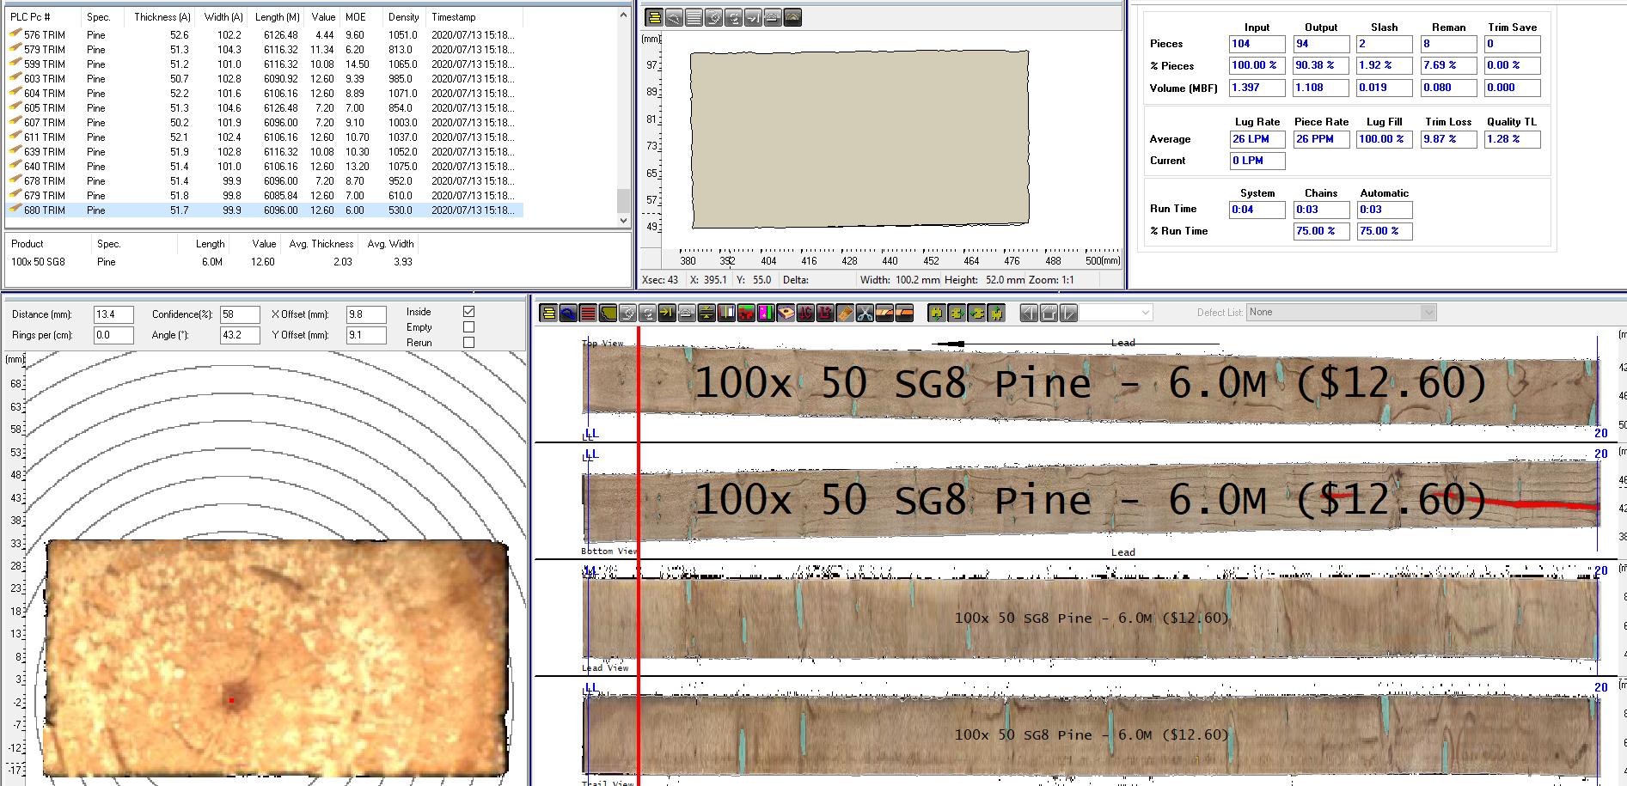Screen dimensions: 1627x786
Task: Click the home button between navigation arrows
Action: click(x=1049, y=314)
